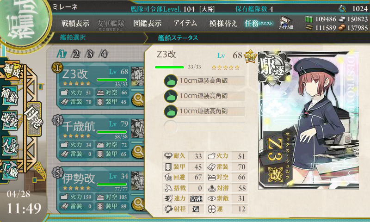This screenshot has height=222, width=370.
Task: Switch to fleet tab 4
Action: (104, 54)
